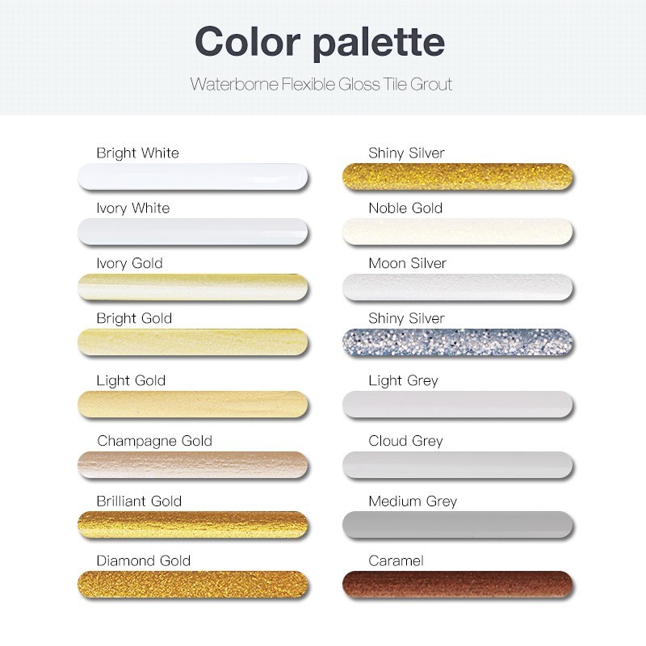Click the "Medium Grey" text label
Viewport: 646px width, 646px height.
(x=412, y=501)
